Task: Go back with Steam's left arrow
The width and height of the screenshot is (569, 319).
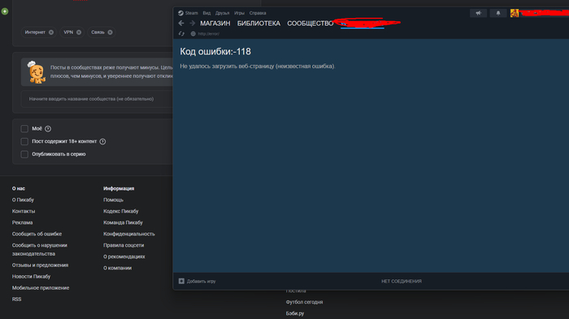Action: [181, 24]
